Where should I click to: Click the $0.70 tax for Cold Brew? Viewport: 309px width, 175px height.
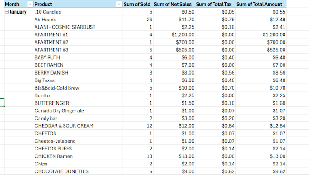click(228, 88)
